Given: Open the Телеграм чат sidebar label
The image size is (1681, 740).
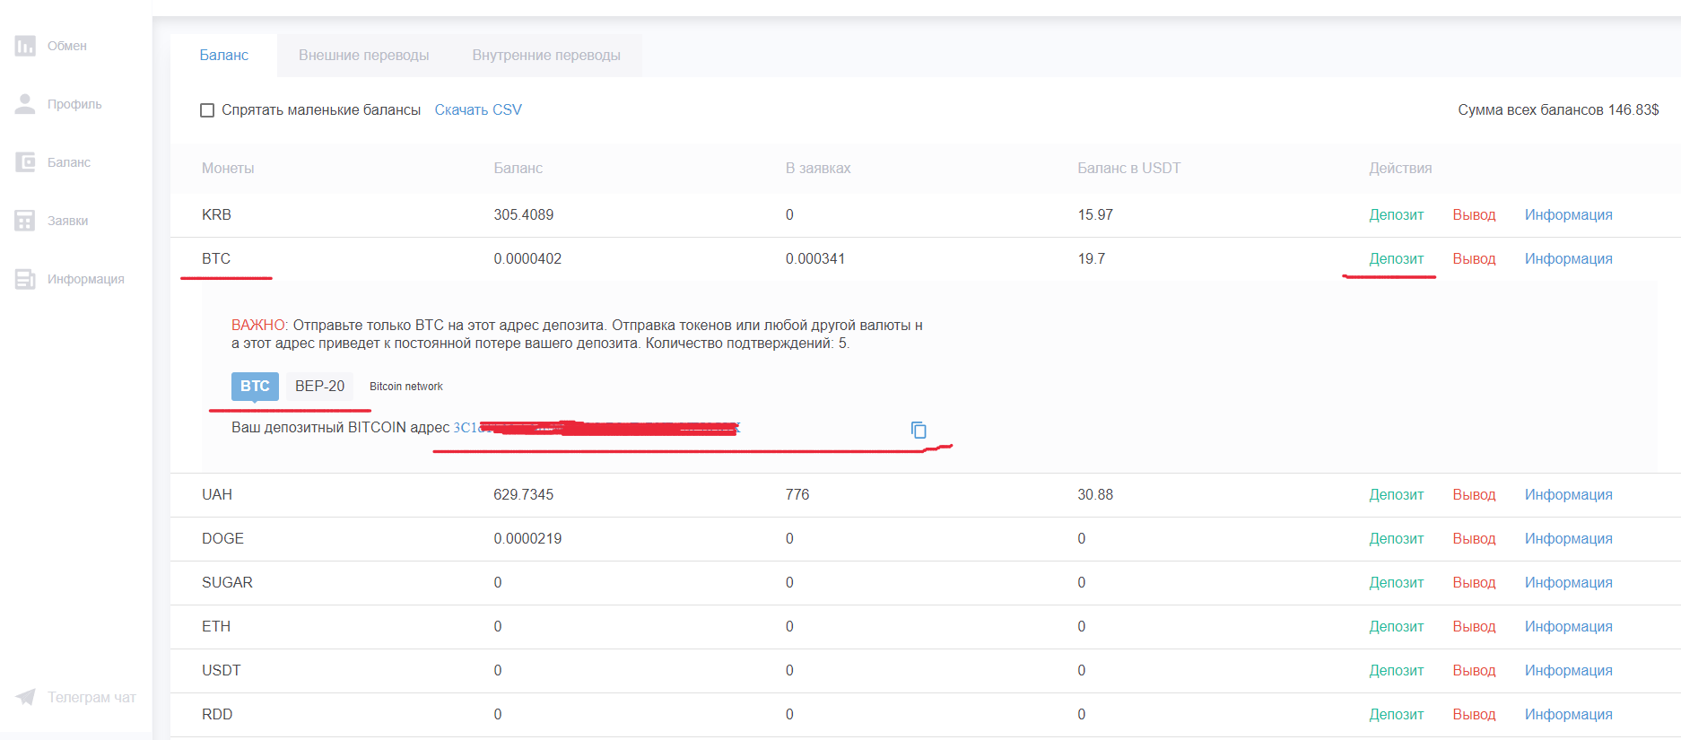Looking at the screenshot, I should 91,697.
